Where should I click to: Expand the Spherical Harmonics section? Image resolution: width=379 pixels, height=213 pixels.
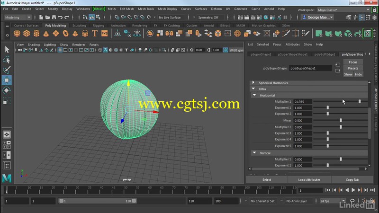pos(253,82)
